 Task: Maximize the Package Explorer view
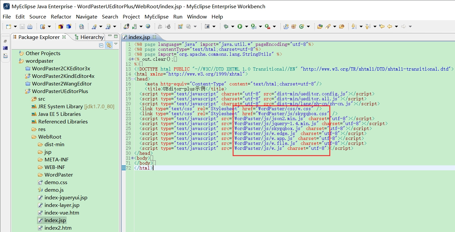pos(115,36)
